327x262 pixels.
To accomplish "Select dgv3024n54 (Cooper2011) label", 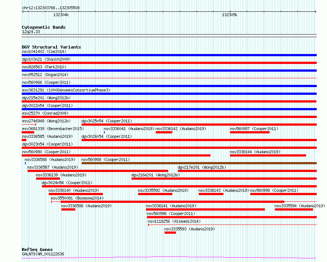I will 67,183.
